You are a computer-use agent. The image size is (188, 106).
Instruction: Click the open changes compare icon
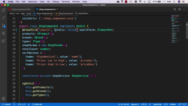175,9
